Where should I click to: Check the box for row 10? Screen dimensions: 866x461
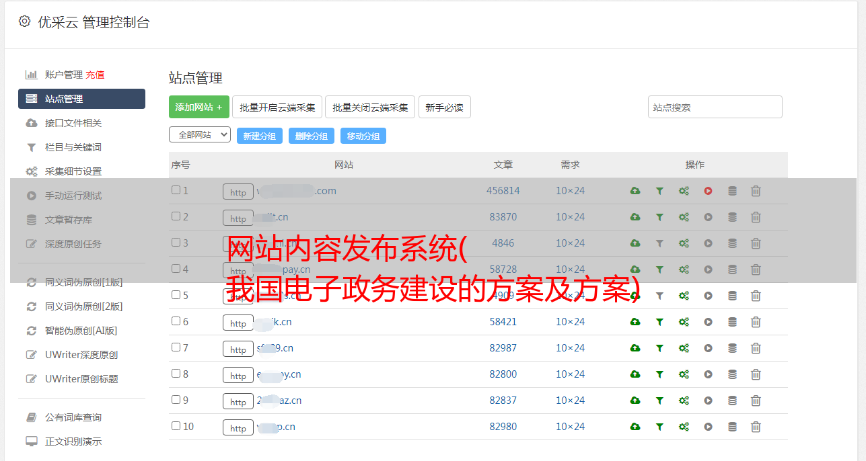click(x=176, y=426)
